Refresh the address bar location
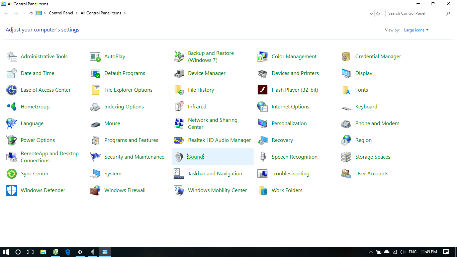Image resolution: width=457 pixels, height=257 pixels. [378, 13]
